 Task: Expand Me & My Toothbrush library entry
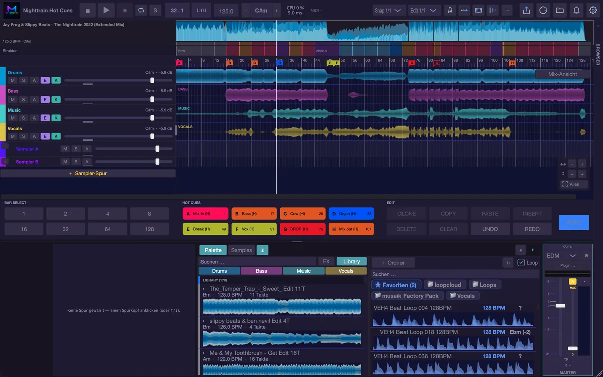[204, 353]
